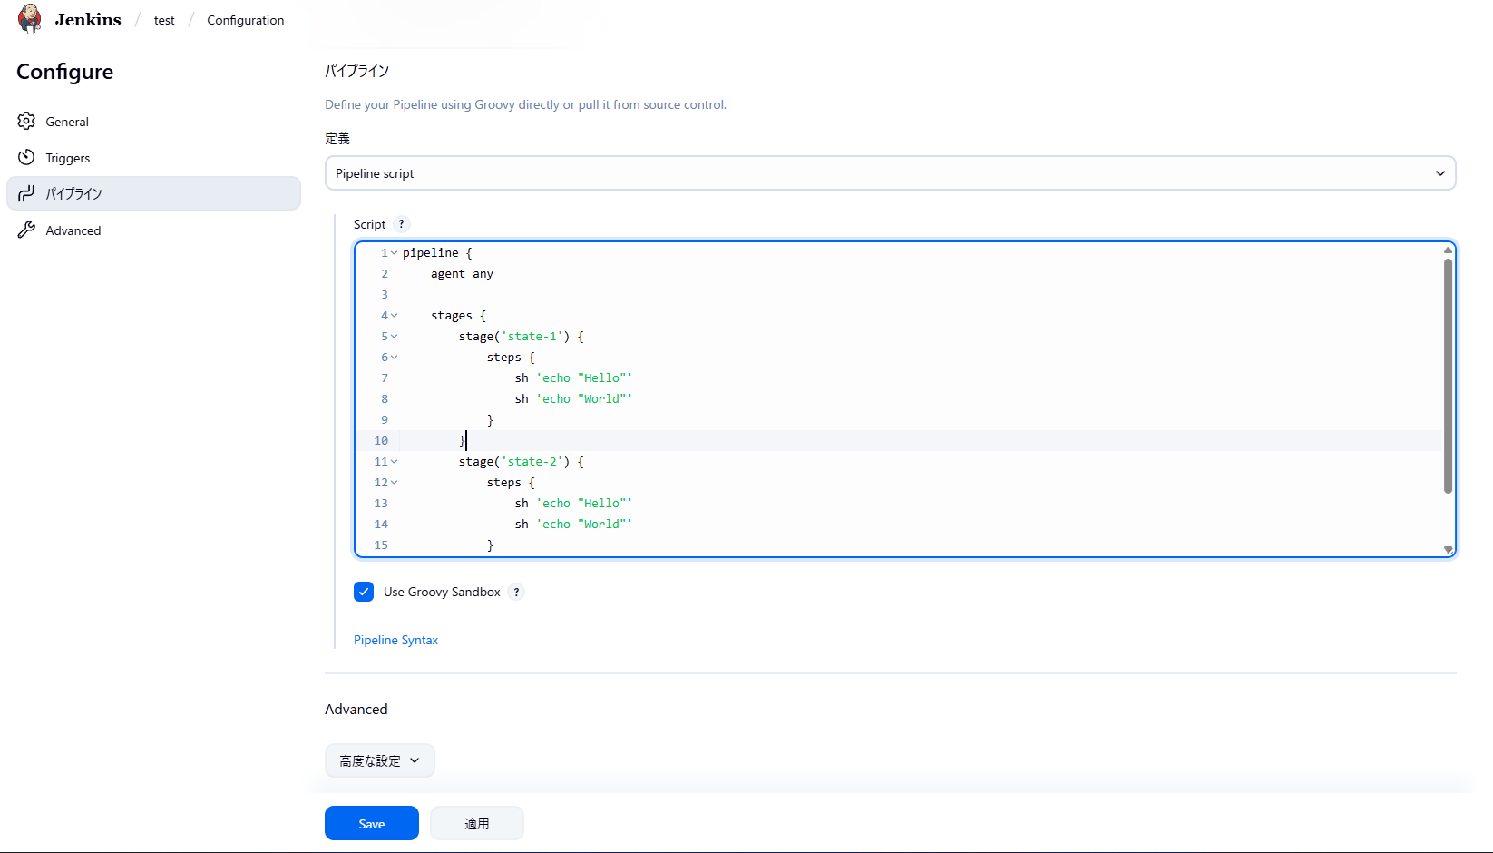
Task: Click the Triggers clock icon
Action: tap(26, 158)
